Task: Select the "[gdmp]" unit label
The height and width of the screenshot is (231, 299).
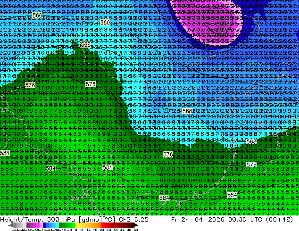Action: point(91,220)
